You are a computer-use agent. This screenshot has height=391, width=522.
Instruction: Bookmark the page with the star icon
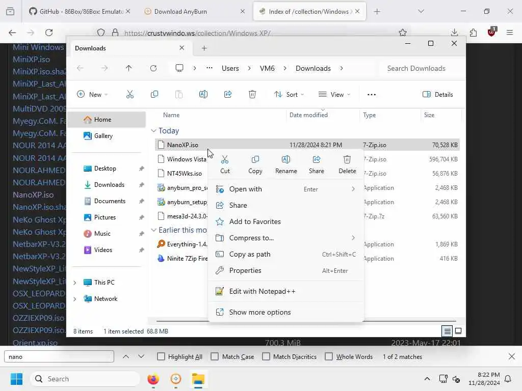[x=403, y=33]
